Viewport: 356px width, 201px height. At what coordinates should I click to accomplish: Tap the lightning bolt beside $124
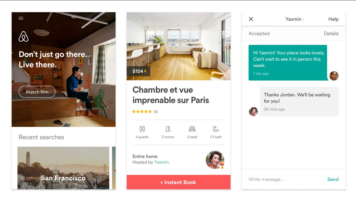(x=145, y=71)
